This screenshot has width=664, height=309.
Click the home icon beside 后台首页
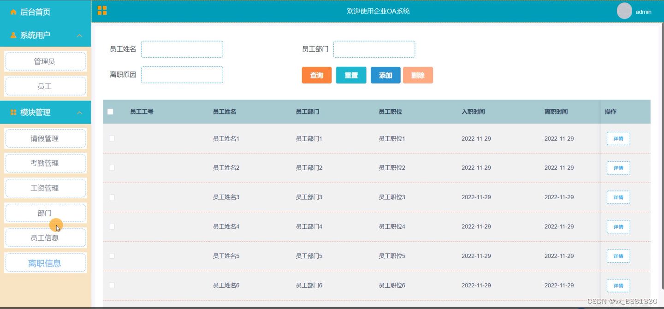(x=13, y=12)
